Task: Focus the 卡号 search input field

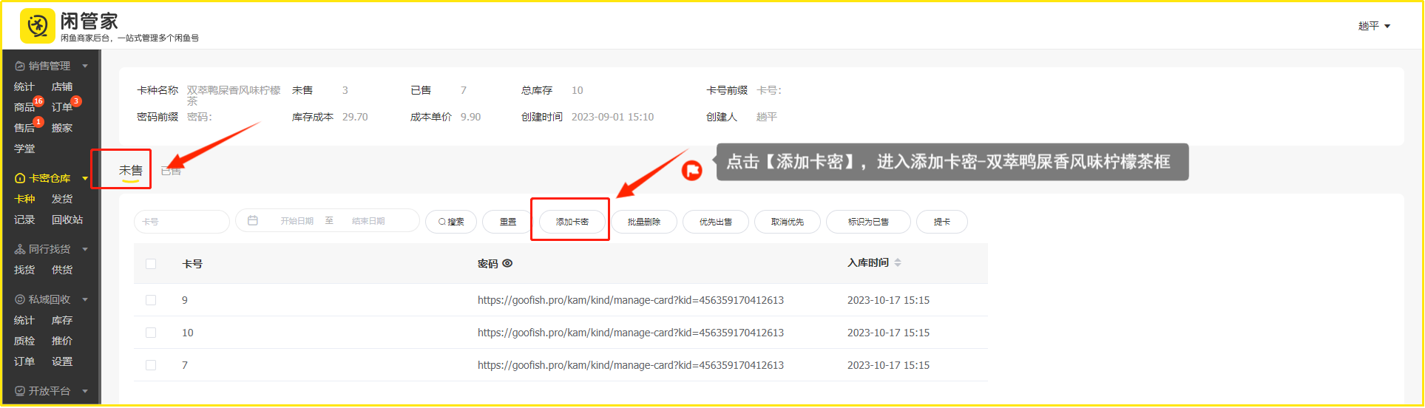Action: (x=182, y=221)
